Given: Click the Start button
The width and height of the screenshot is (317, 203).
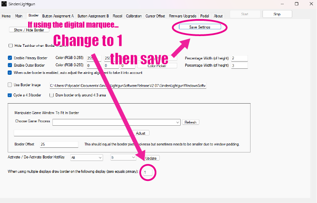Looking at the screenshot, I should point(245,14).
